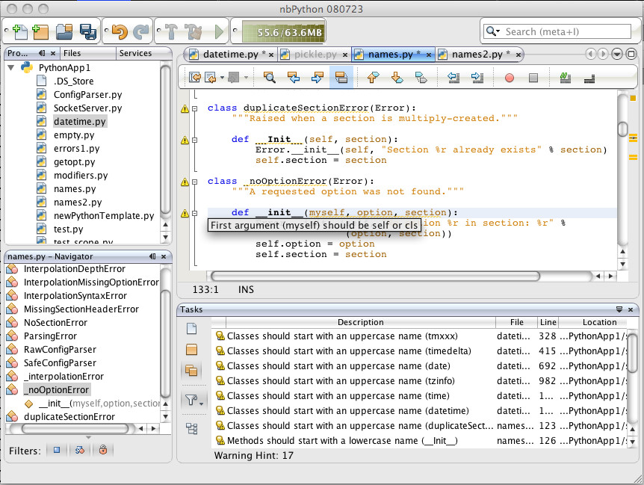This screenshot has width=644, height=485.
Task: Toggle the non-public members lock filter
Action: [x=102, y=450]
